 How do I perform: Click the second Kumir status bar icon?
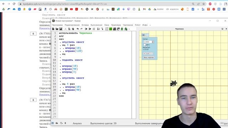(x=57, y=123)
